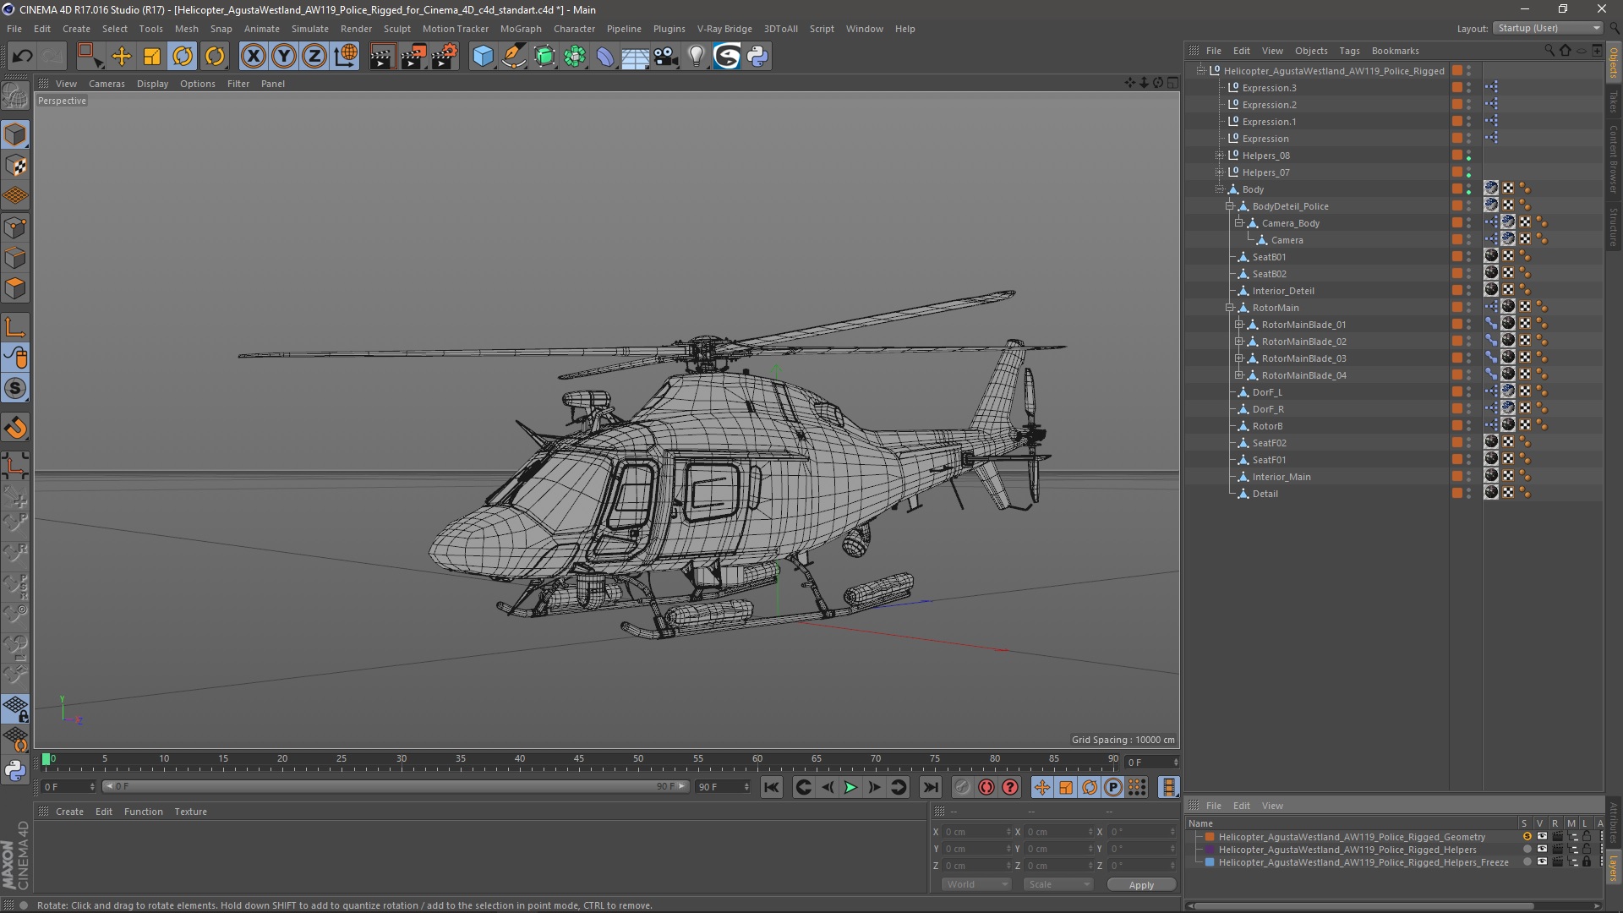Open the Deformer bend icon
Image resolution: width=1623 pixels, height=913 pixels.
[605, 56]
